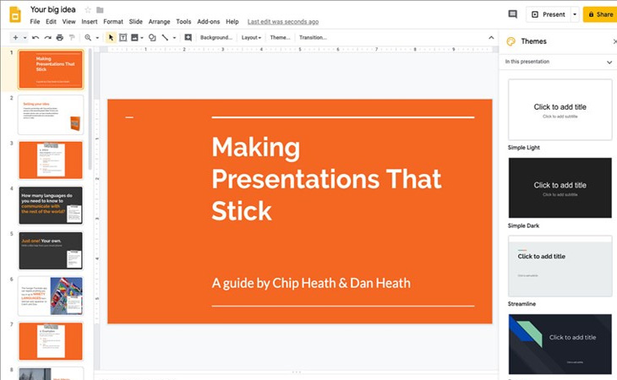Open the View menu
Image resolution: width=617 pixels, height=380 pixels.
(x=68, y=22)
